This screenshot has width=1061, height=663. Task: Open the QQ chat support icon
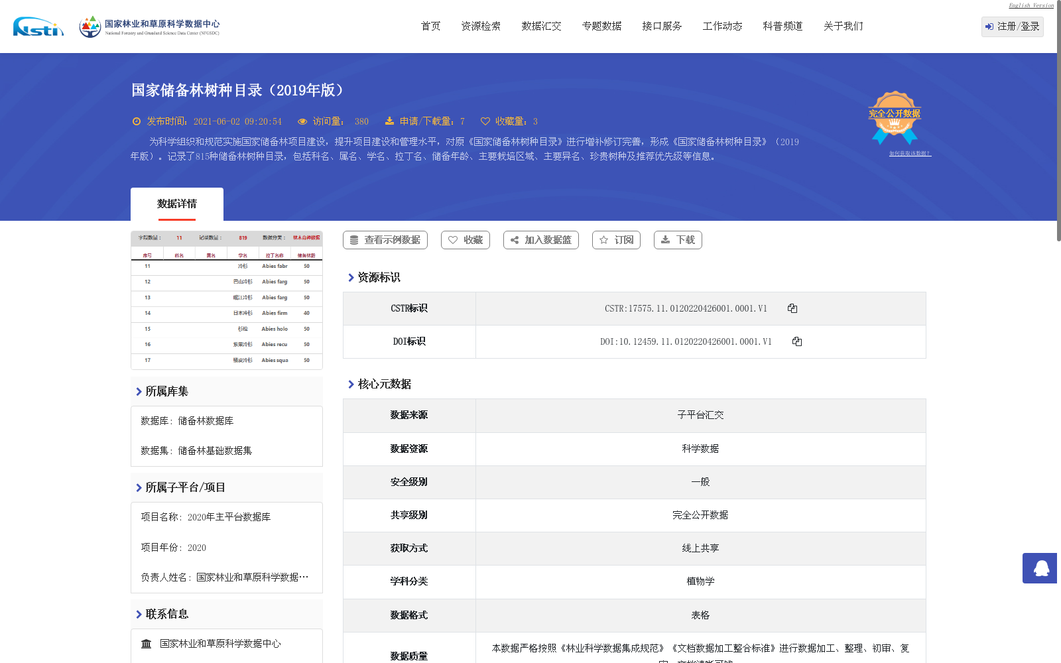tap(1041, 568)
